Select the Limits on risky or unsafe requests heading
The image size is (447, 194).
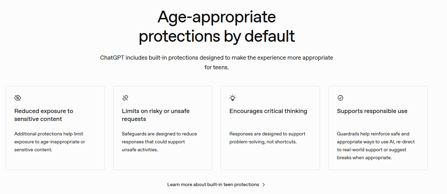[x=156, y=115]
